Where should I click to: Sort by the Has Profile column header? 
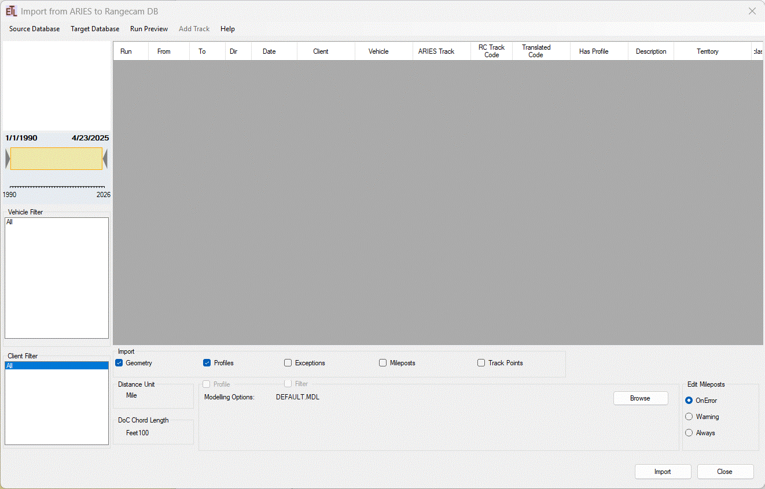click(599, 51)
